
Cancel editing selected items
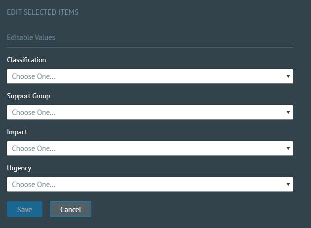coord(71,209)
